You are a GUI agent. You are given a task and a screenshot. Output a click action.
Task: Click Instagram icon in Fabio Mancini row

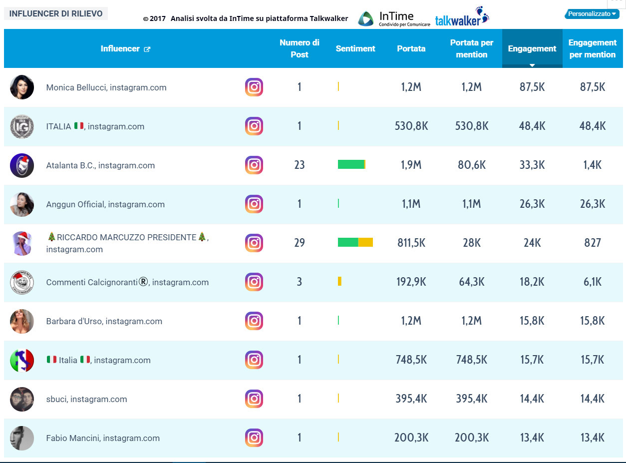click(254, 438)
